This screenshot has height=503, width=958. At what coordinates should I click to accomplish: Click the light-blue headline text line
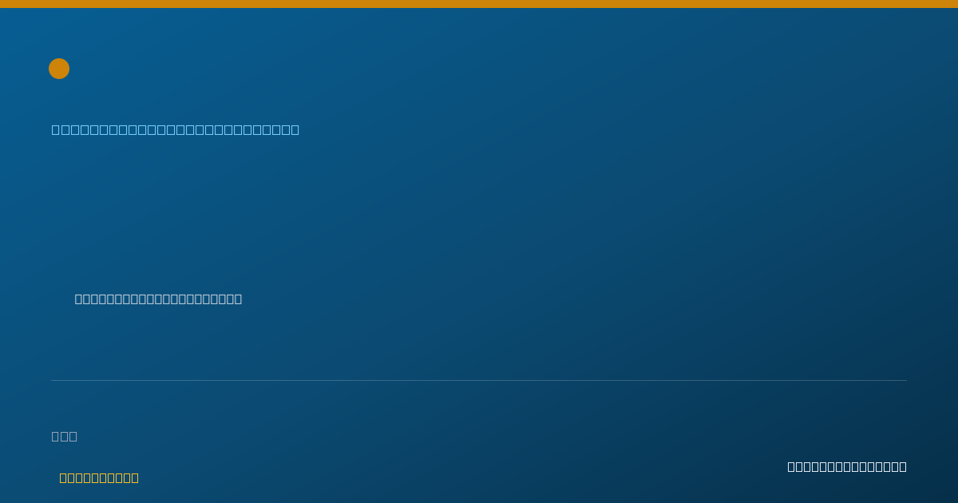[x=176, y=129]
